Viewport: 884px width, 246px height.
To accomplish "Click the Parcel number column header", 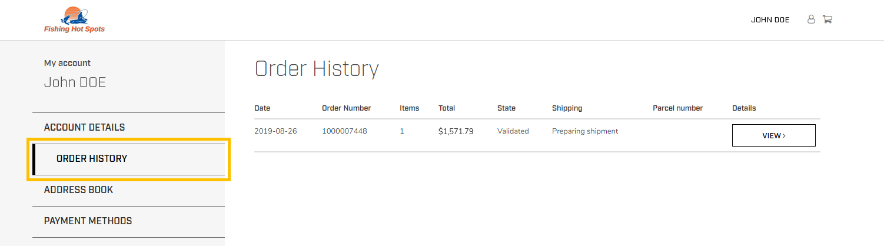I will click(677, 108).
